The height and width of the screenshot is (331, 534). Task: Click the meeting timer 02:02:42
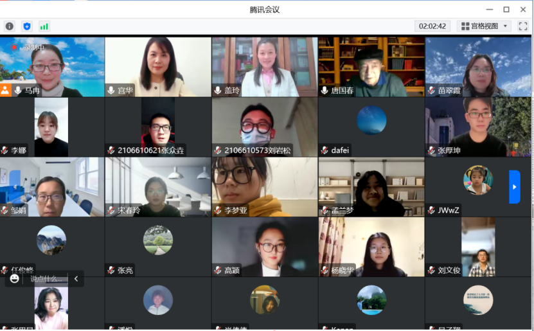pos(432,26)
